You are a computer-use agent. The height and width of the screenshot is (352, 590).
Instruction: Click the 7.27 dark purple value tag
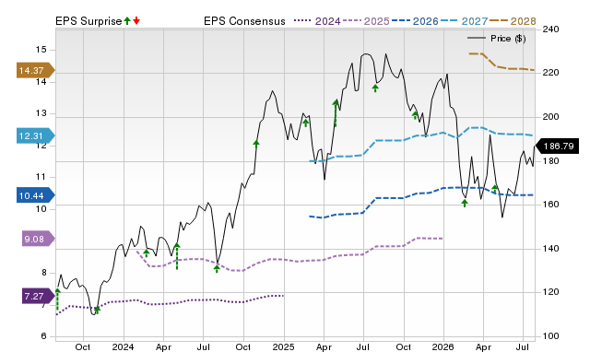tap(39, 297)
